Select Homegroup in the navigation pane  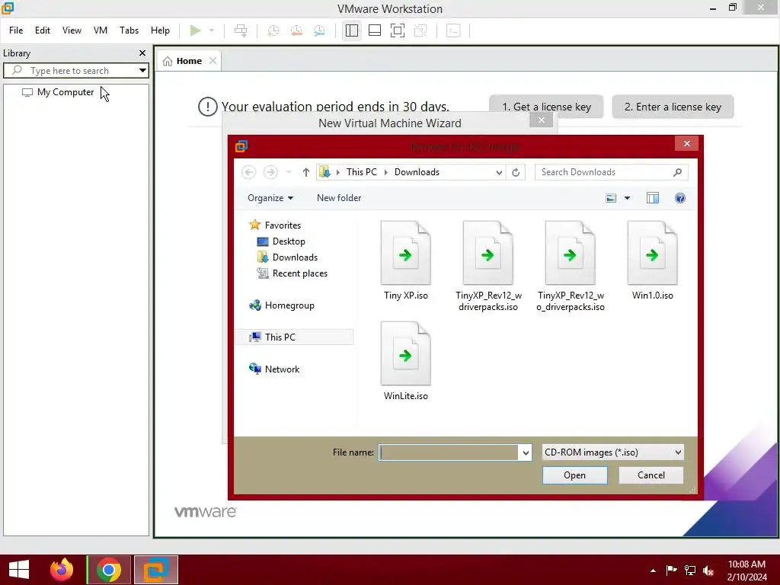coord(282,305)
